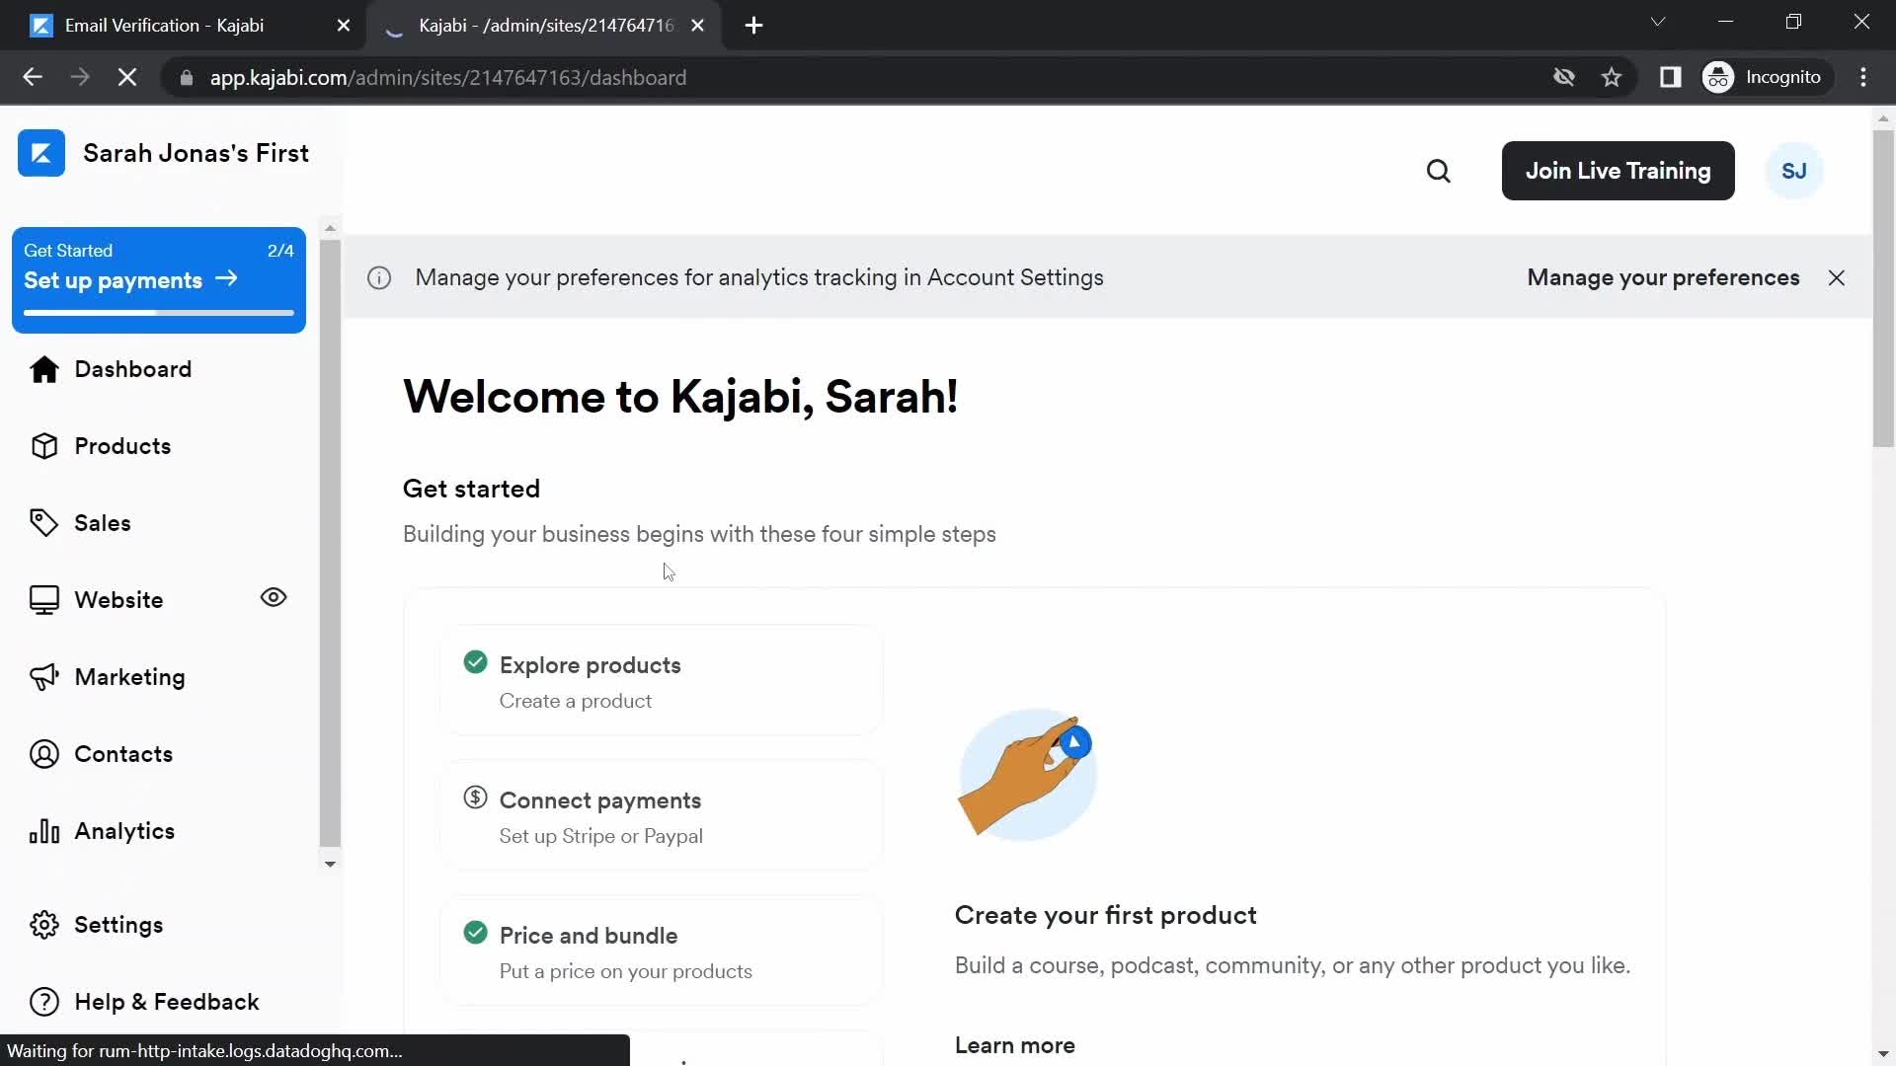Click the Help question mark icon
The image size is (1896, 1066).
click(x=43, y=1002)
